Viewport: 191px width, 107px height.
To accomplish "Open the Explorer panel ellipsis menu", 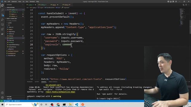I will click(23, 5).
